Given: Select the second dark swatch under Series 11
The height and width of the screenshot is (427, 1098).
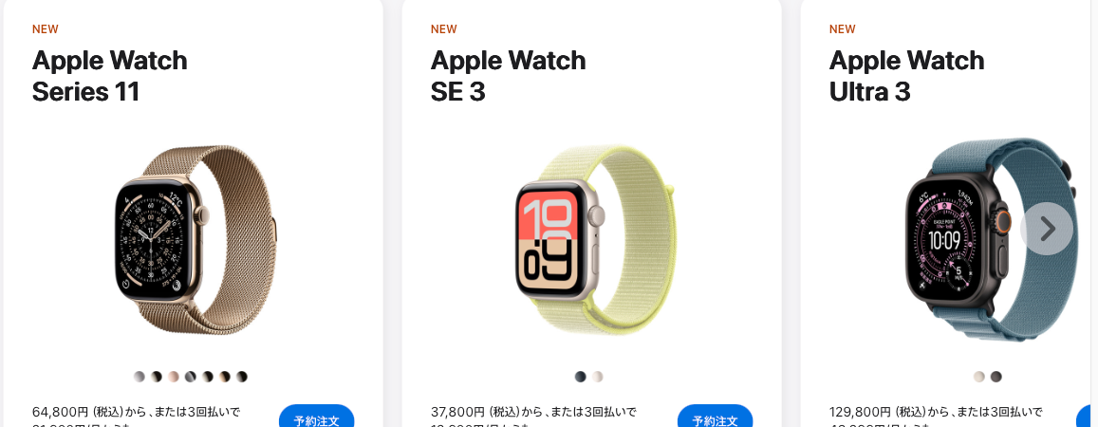Looking at the screenshot, I should point(157,377).
